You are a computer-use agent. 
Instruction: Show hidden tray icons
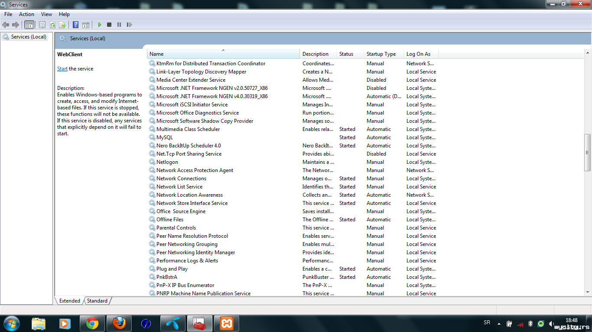(499, 323)
